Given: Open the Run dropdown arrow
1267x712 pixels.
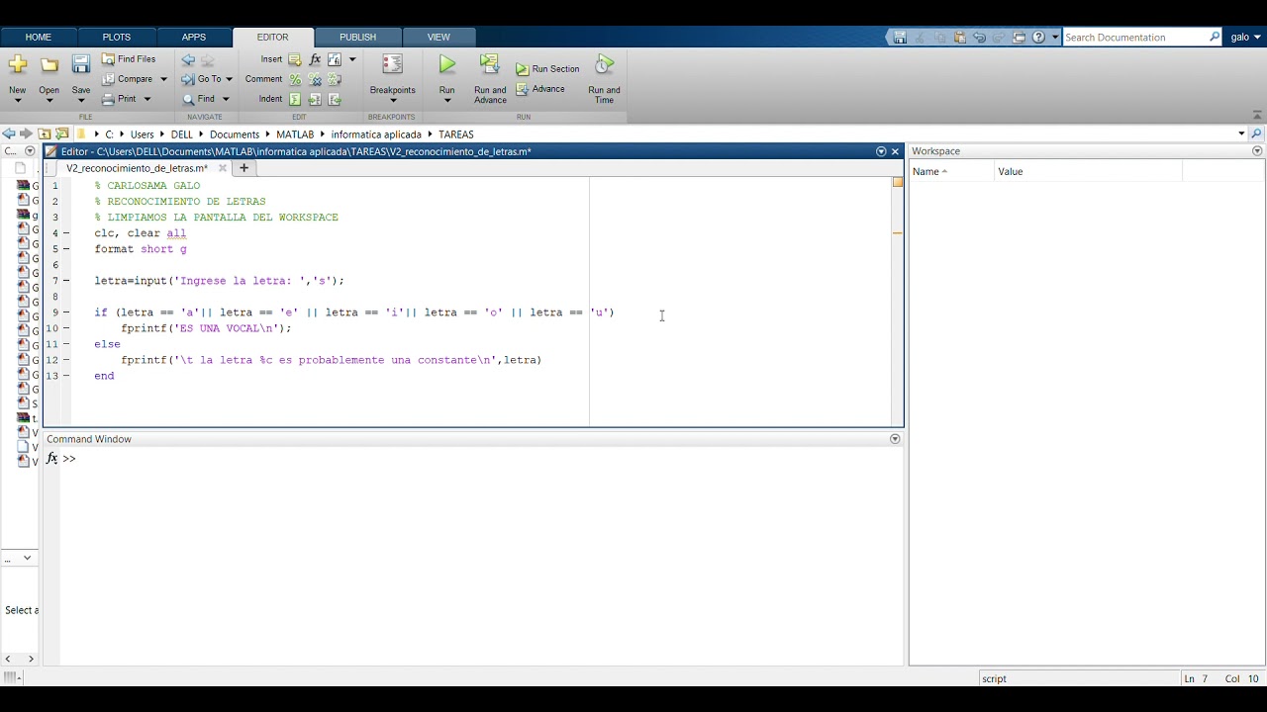Looking at the screenshot, I should [447, 100].
